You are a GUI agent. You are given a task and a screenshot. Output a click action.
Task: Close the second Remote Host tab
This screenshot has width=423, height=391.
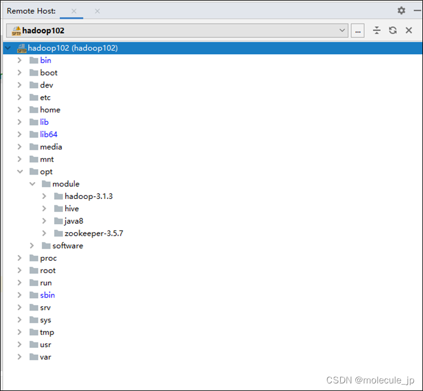tap(97, 11)
